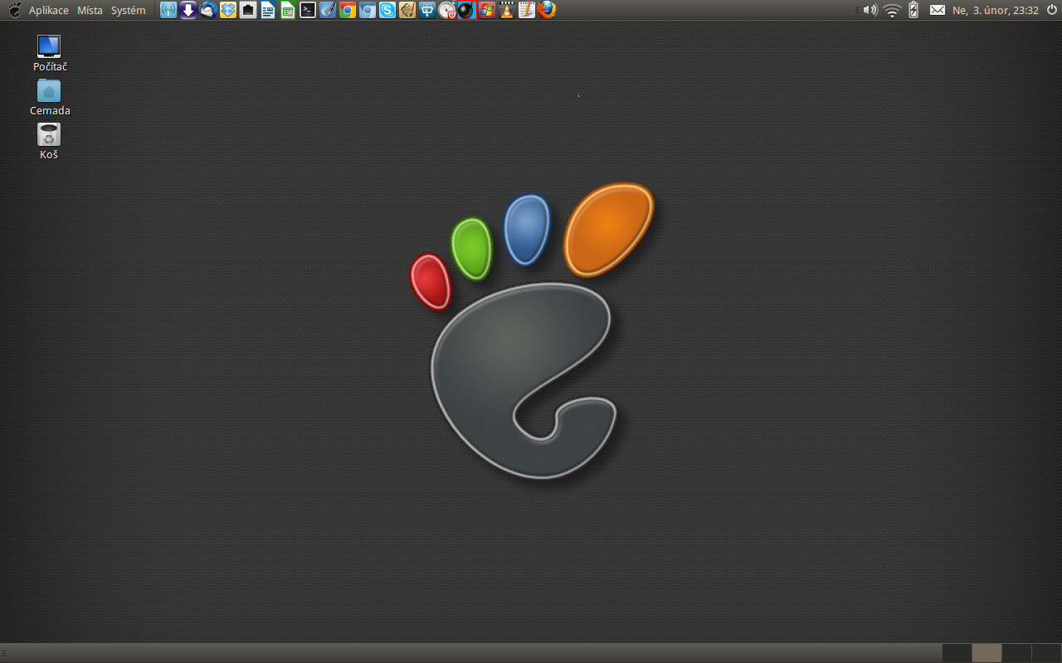Click the date and time 'Ne, 3. únor, 23:32'

click(996, 10)
